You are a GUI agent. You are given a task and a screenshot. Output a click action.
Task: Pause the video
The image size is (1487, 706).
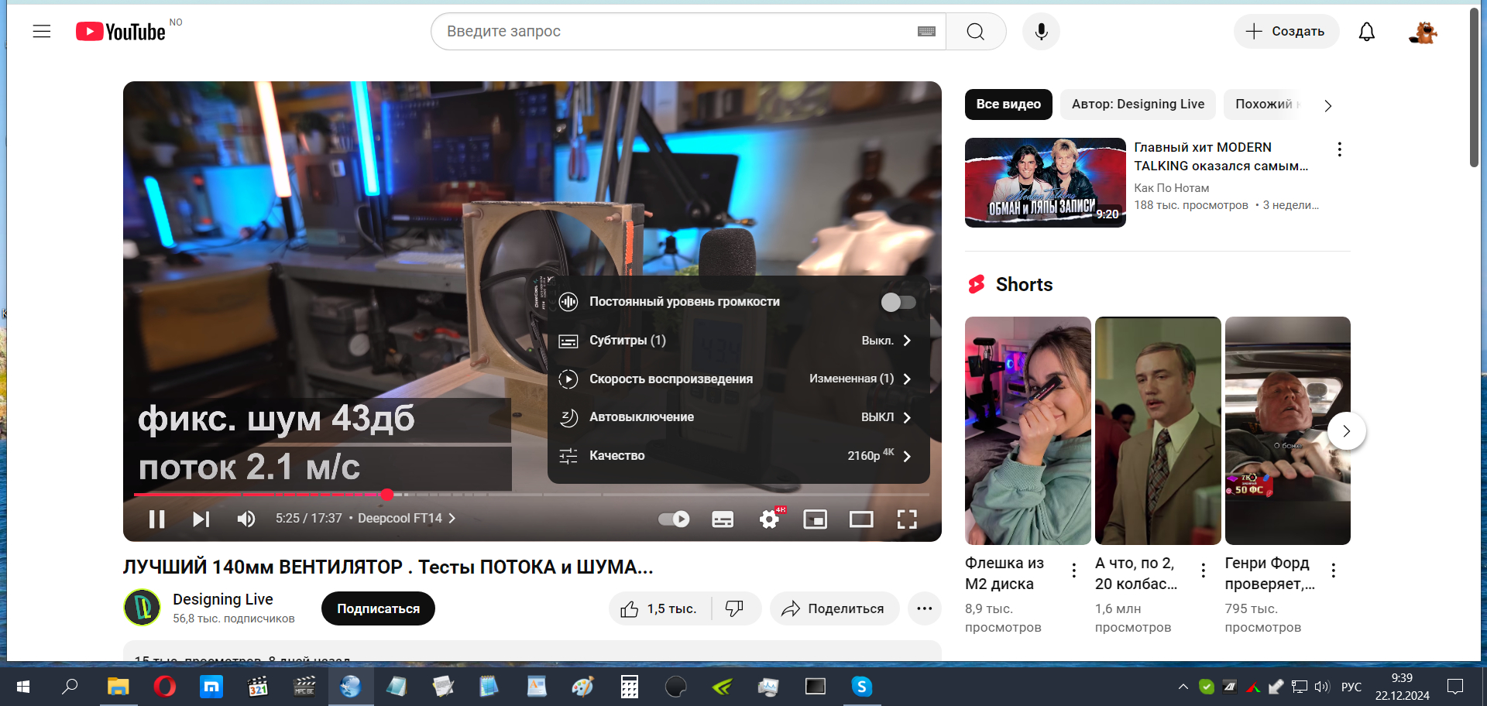157,519
